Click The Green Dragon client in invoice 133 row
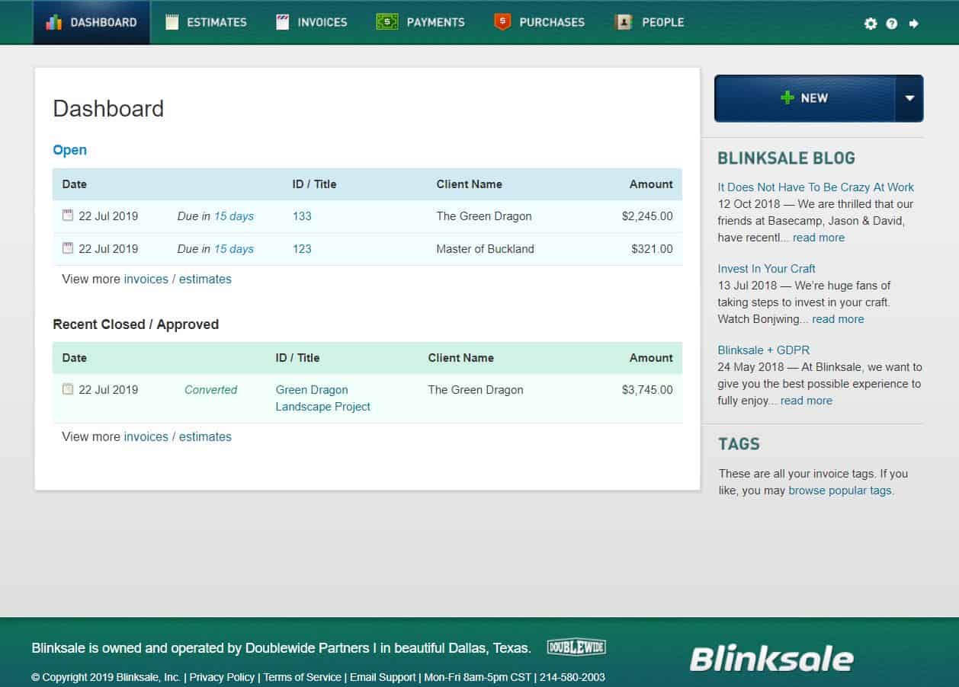 [x=484, y=216]
